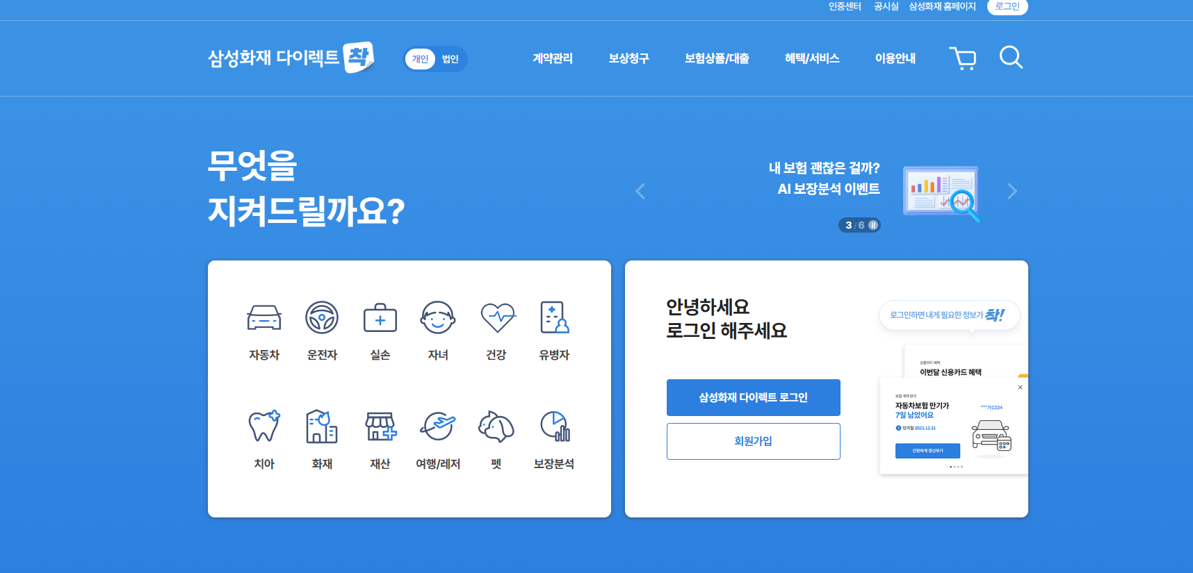Viewport: 1193px width, 573px height.
Task: Show next banner with right arrow
Action: pos(1012,191)
